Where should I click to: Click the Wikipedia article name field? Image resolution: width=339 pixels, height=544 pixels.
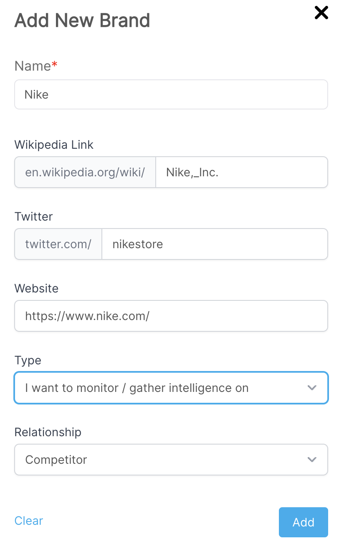coord(242,172)
